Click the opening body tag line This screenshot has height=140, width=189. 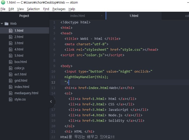tap(66, 66)
